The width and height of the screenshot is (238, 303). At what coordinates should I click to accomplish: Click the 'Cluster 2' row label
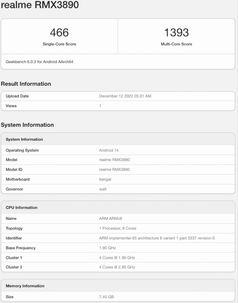click(14, 267)
